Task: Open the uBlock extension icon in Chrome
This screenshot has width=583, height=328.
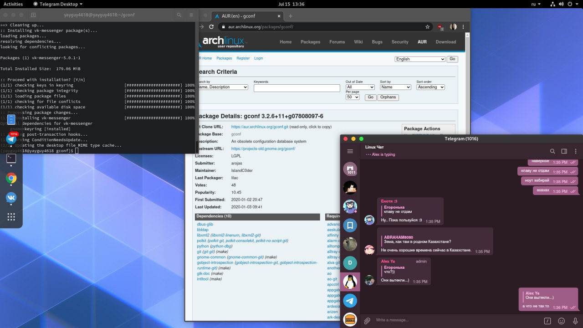Action: (440, 27)
